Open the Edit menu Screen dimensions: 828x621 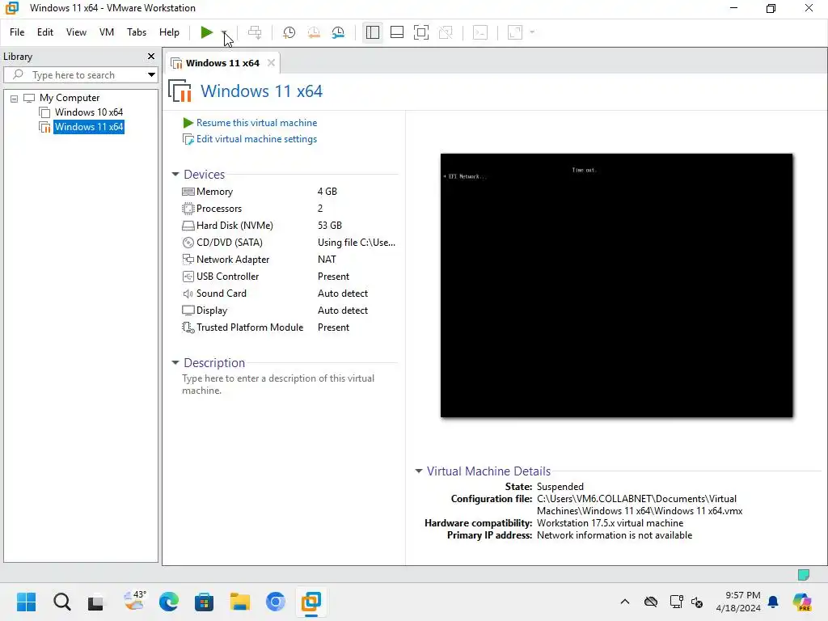(x=45, y=32)
